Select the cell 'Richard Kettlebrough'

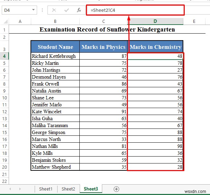pos(55,56)
